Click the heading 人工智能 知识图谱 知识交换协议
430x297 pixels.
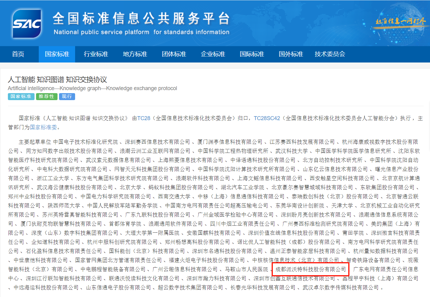(x=57, y=79)
